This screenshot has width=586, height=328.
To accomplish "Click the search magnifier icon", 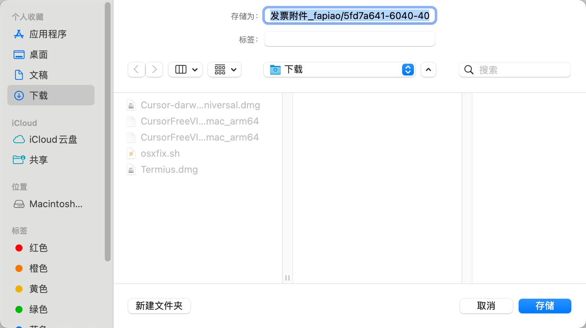I will [469, 70].
